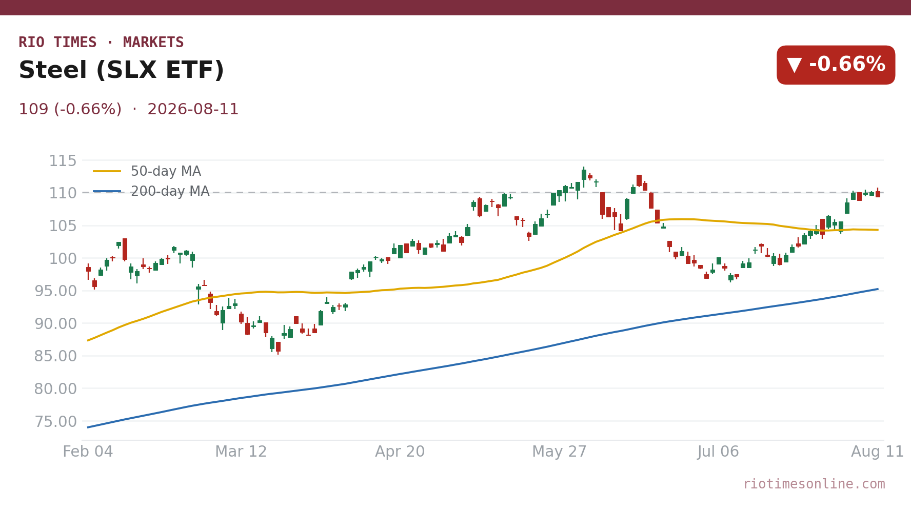Viewport: 911px width, 512px height.
Task: Click the Steel (SLX ETF) title
Action: pos(122,70)
